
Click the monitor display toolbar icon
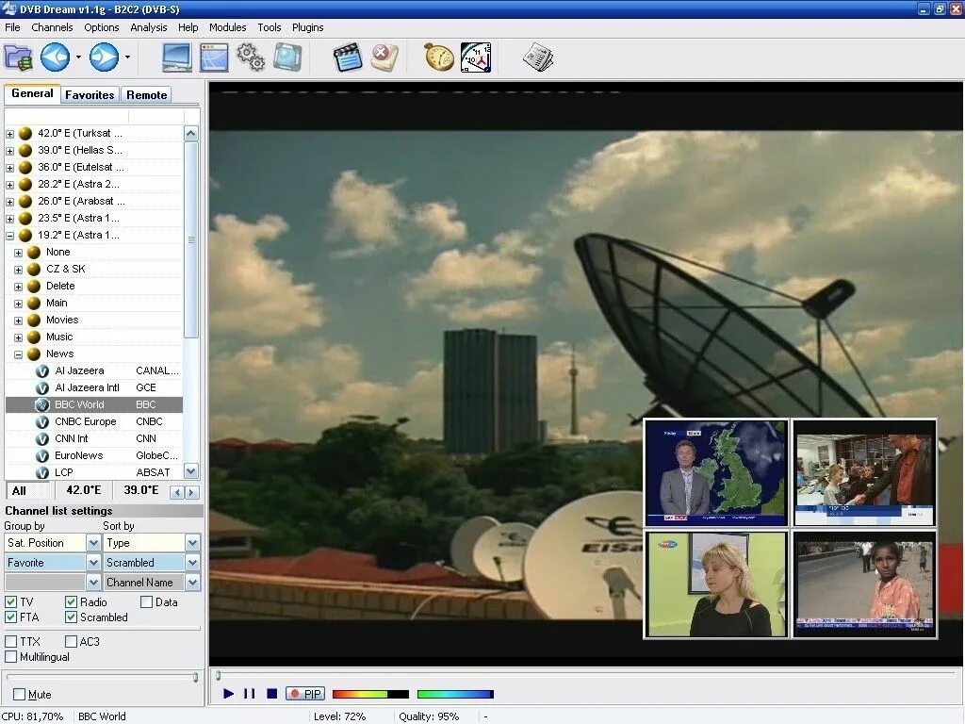176,58
